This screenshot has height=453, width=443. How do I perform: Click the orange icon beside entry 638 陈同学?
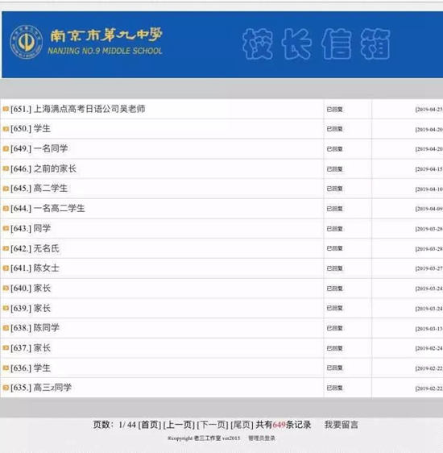pyautogui.click(x=6, y=328)
